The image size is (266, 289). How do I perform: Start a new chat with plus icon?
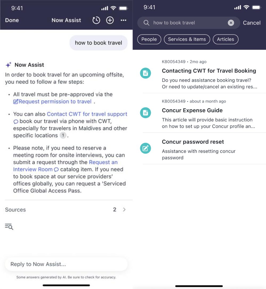pos(110,20)
